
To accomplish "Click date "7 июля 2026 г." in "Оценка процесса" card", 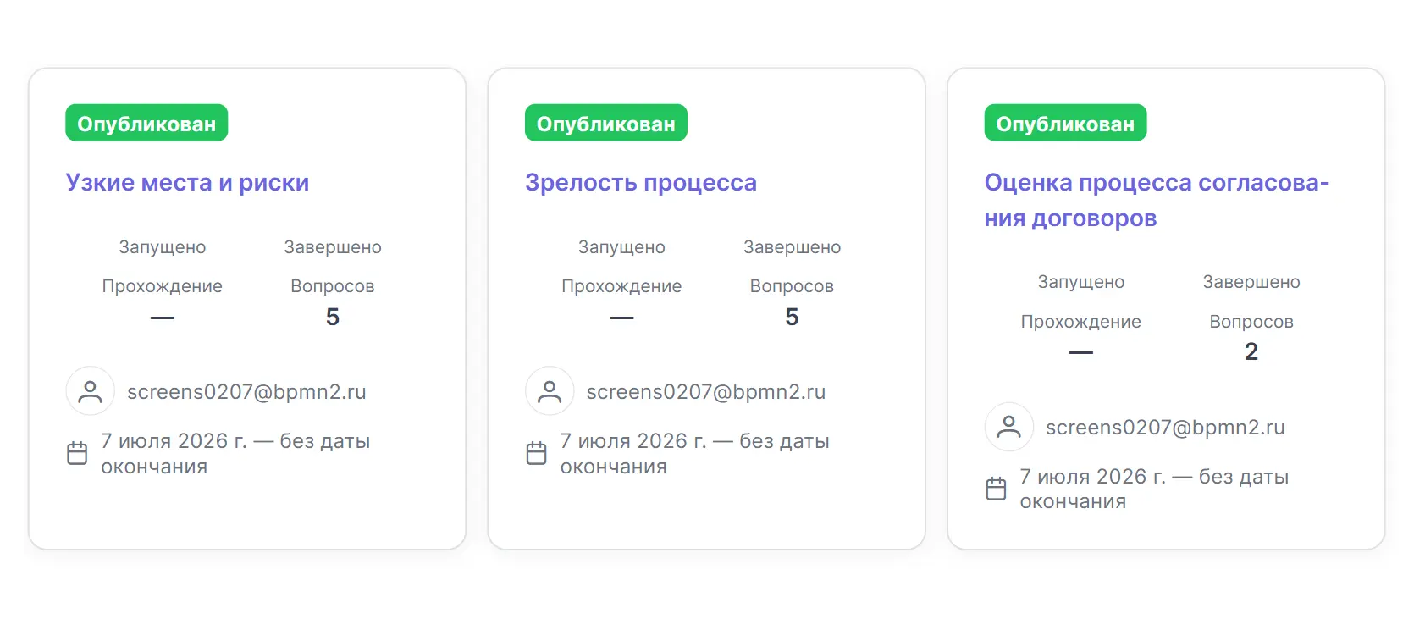I will coord(1092,477).
